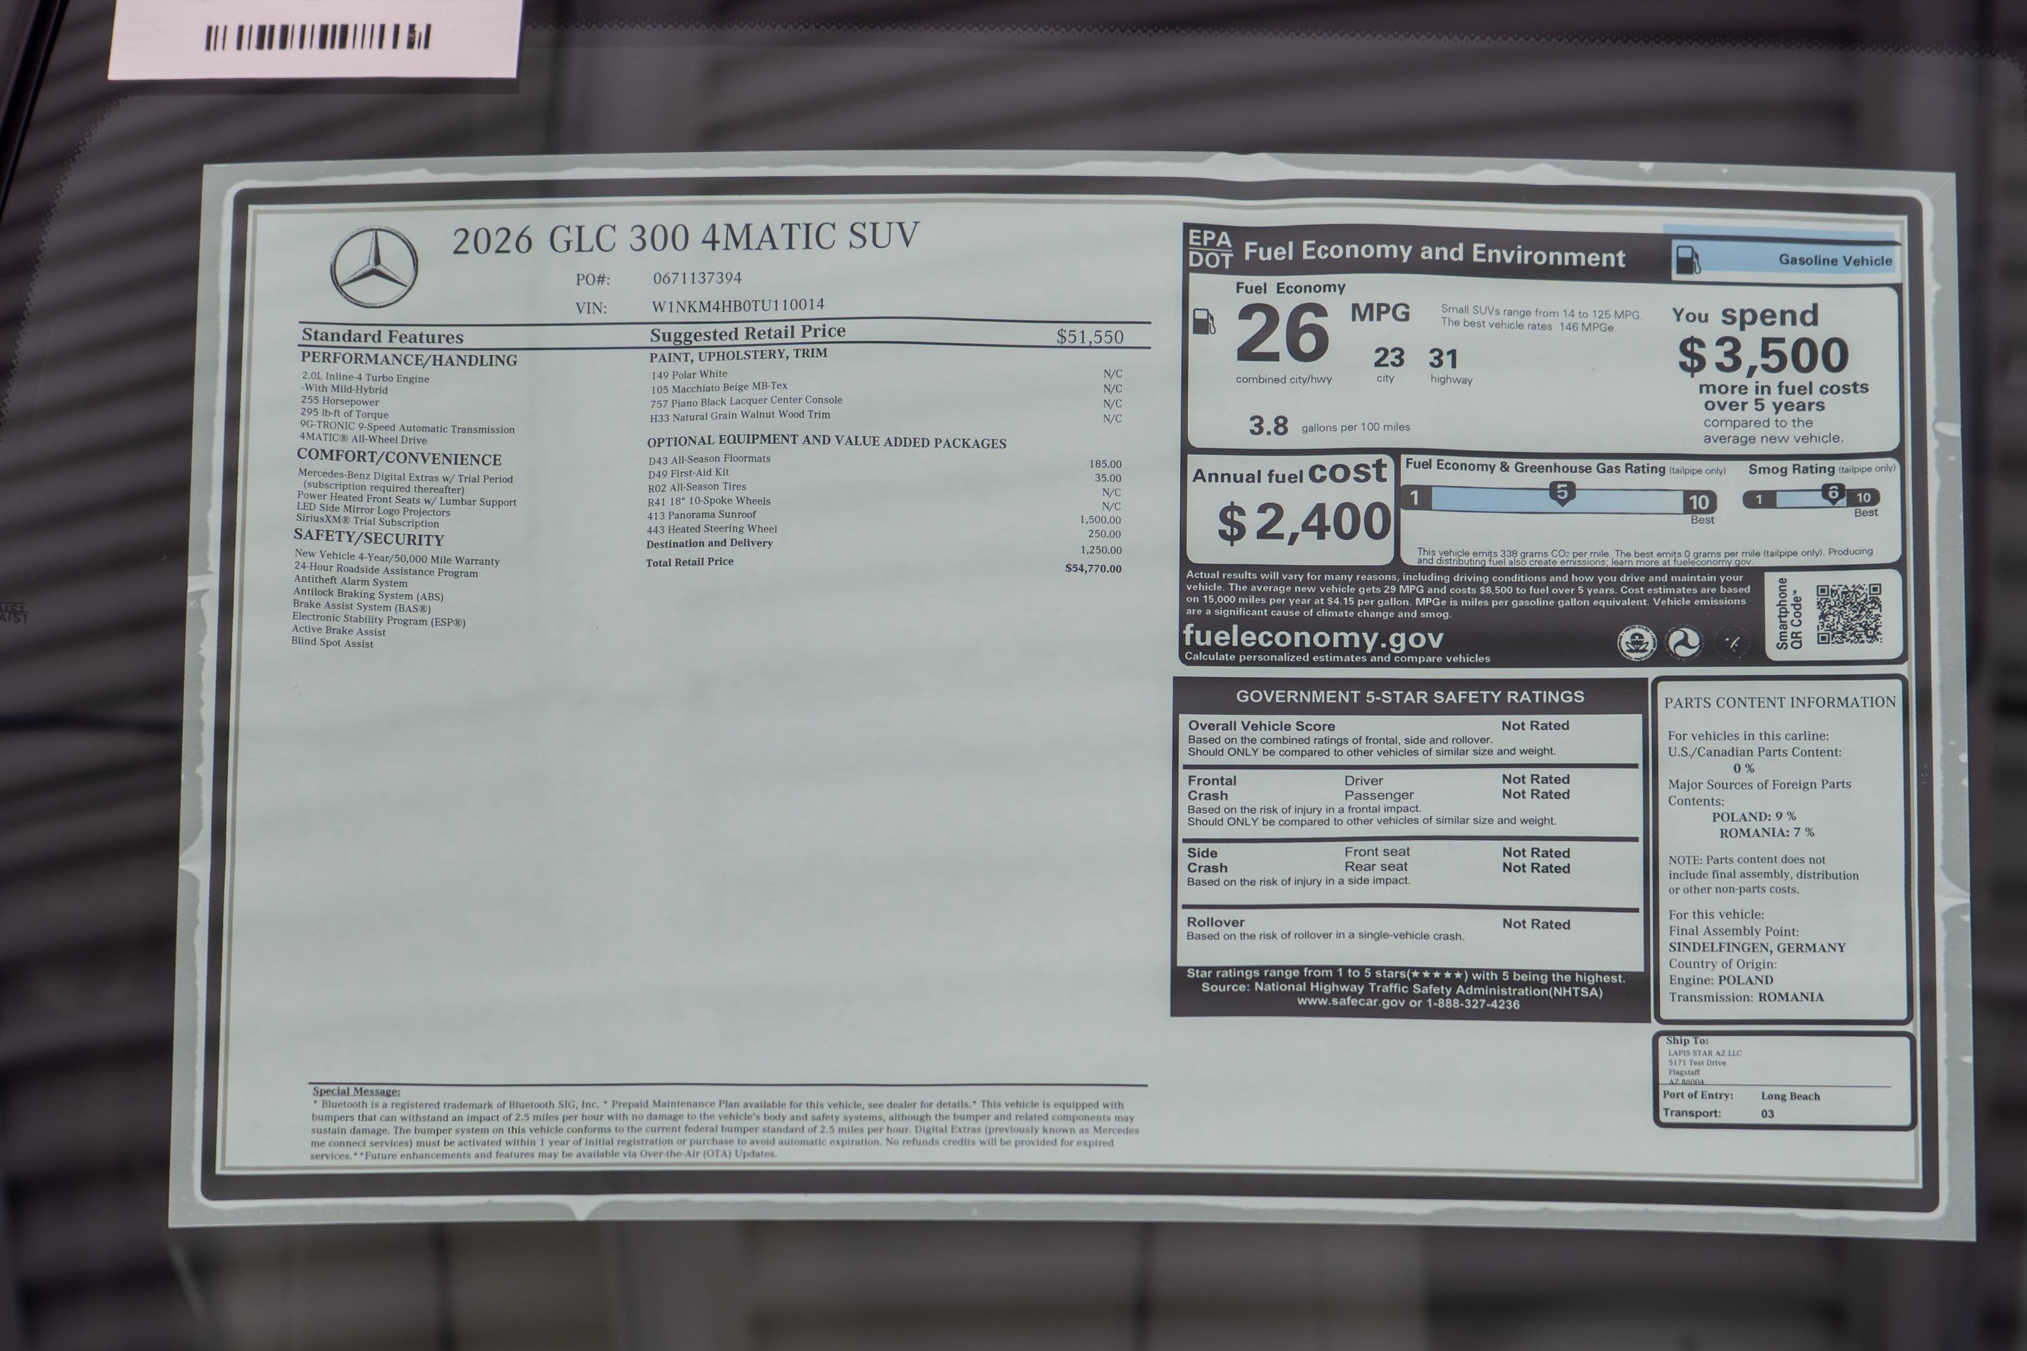Click the 23 city MPG value
2027x1351 pixels.
(1389, 357)
